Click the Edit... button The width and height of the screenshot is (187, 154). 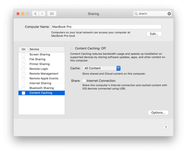click(154, 34)
